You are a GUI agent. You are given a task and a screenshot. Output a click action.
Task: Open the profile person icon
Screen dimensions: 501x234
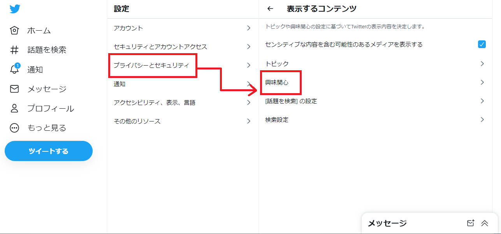click(14, 109)
